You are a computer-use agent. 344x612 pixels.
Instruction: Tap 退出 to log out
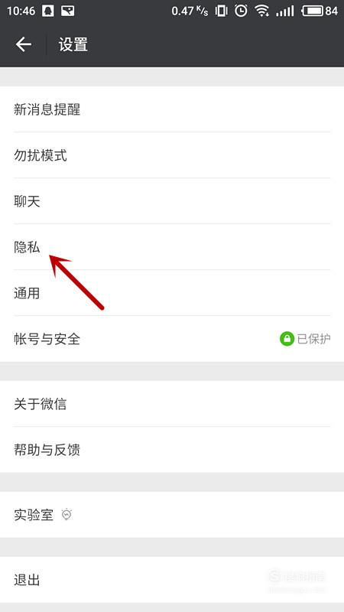click(x=172, y=580)
